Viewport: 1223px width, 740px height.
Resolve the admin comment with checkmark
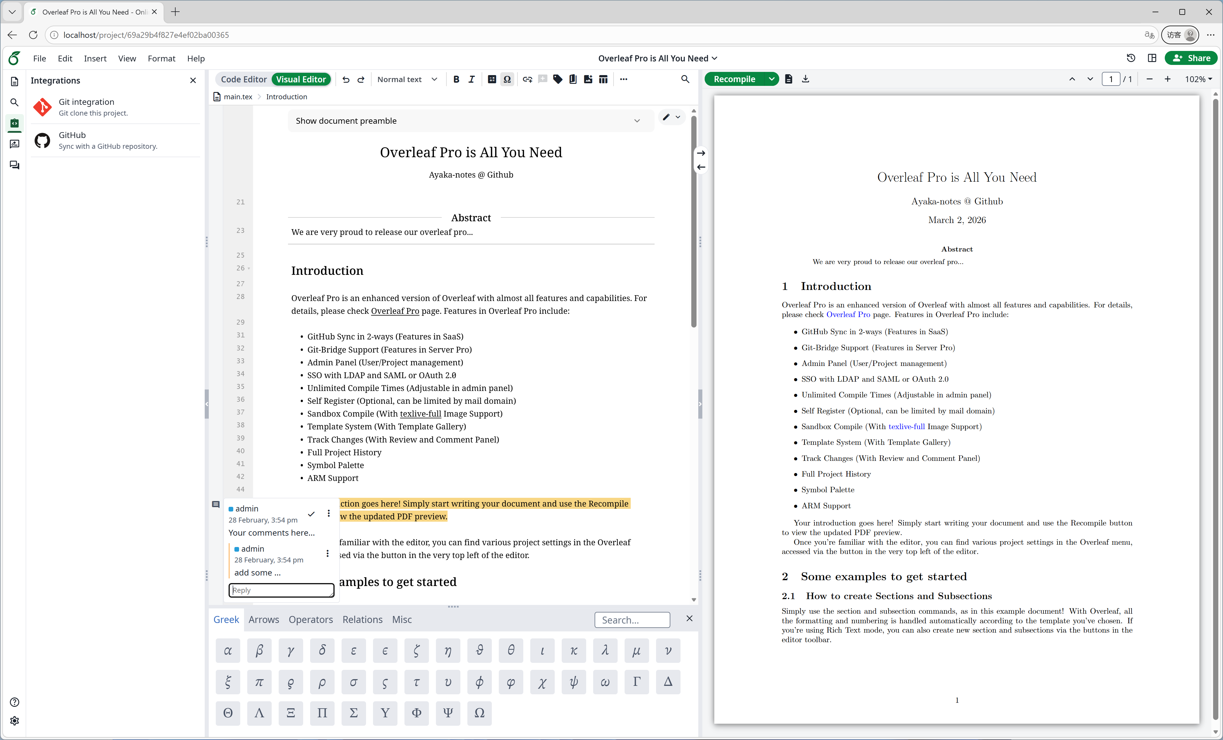point(311,514)
